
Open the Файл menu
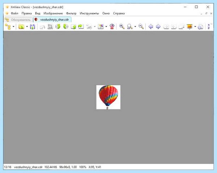pyautogui.click(x=14, y=13)
